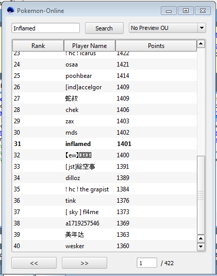The image size is (217, 276).
Task: Select player a1719257546 row
Action: click(105, 223)
